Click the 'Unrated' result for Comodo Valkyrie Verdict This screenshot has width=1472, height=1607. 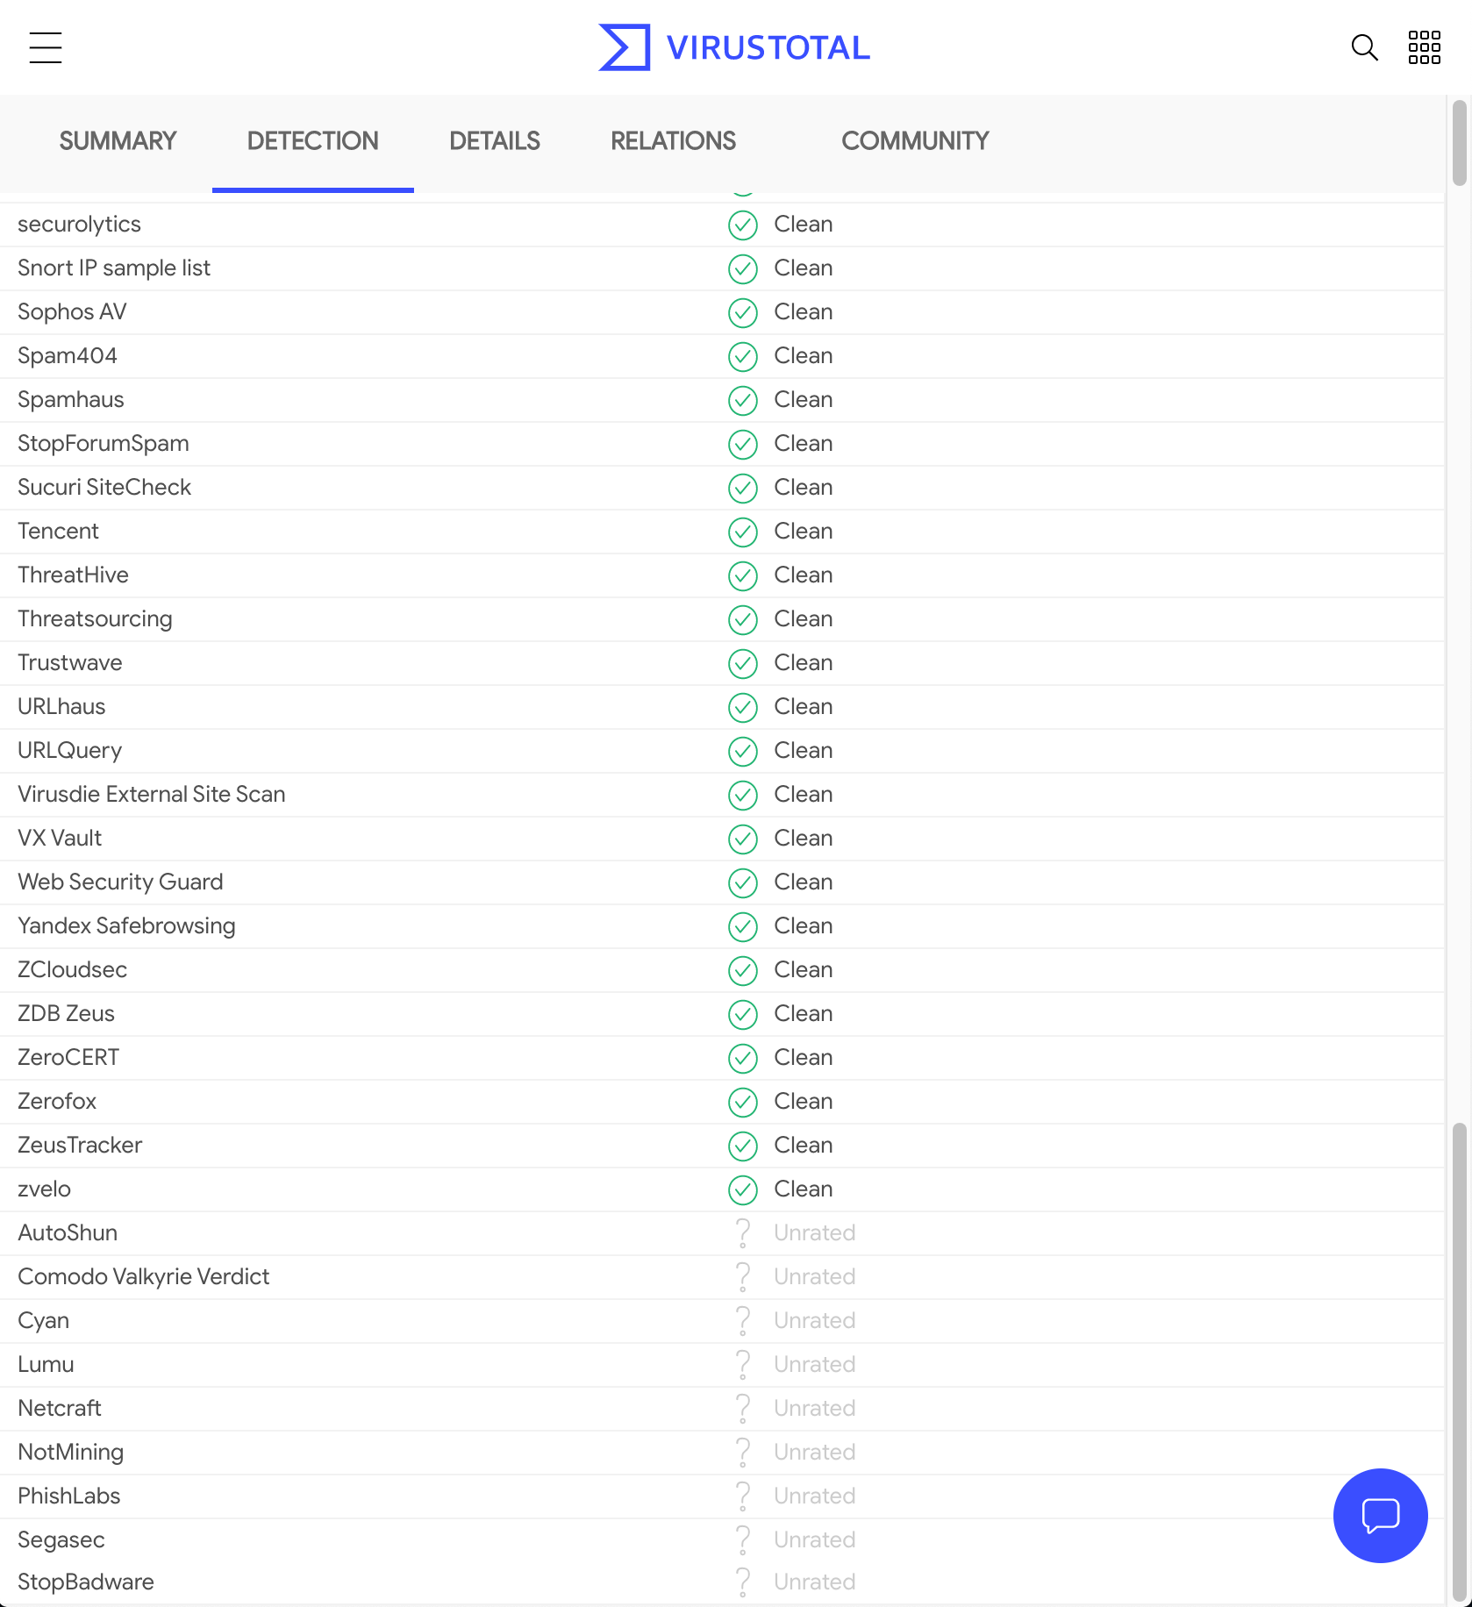click(x=815, y=1276)
